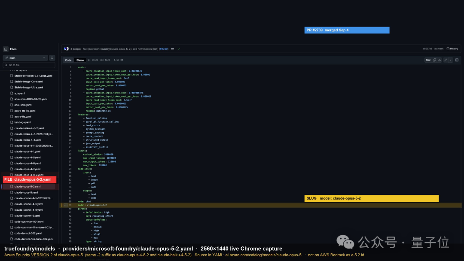This screenshot has width=464, height=261.
Task: Click the line 39 actions ellipsis
Action: pos(66,205)
